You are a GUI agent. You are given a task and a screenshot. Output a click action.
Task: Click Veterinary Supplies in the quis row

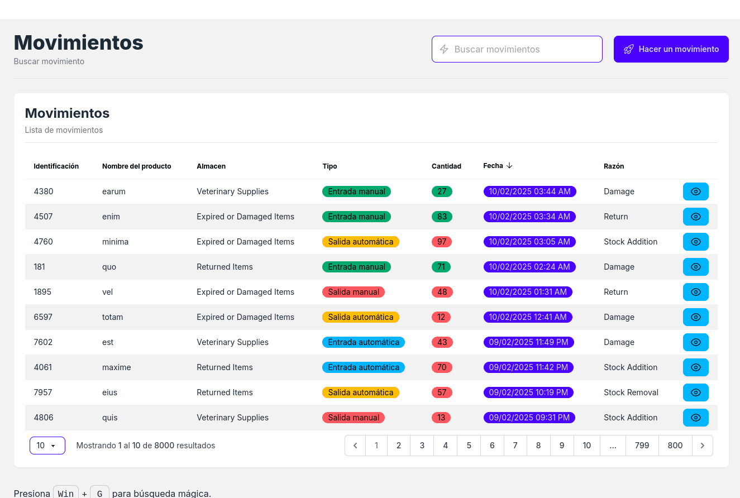tap(232, 418)
